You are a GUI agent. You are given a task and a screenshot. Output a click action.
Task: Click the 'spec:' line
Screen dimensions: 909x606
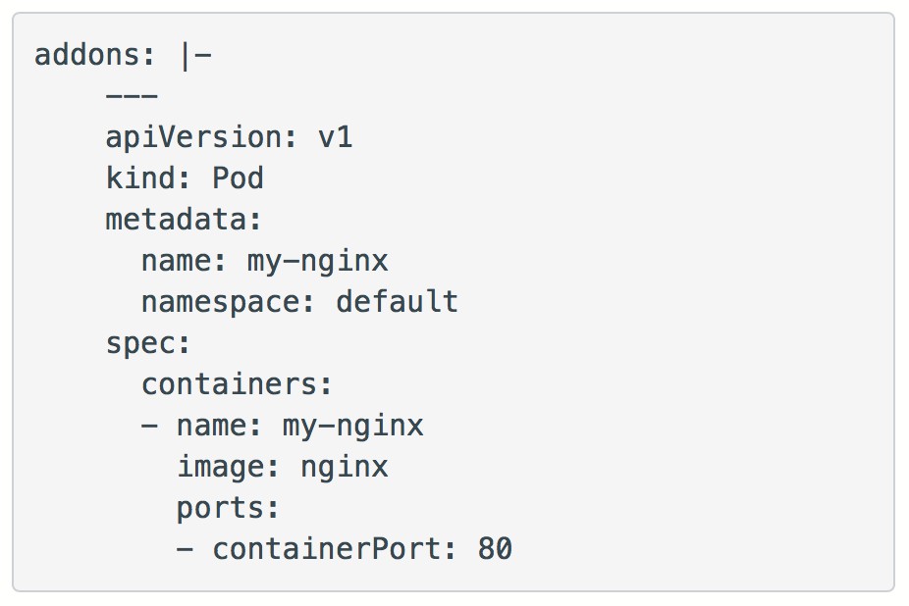point(148,344)
